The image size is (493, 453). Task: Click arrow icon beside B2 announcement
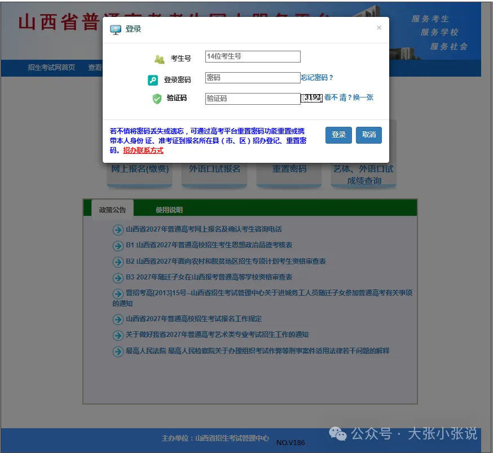tap(118, 261)
